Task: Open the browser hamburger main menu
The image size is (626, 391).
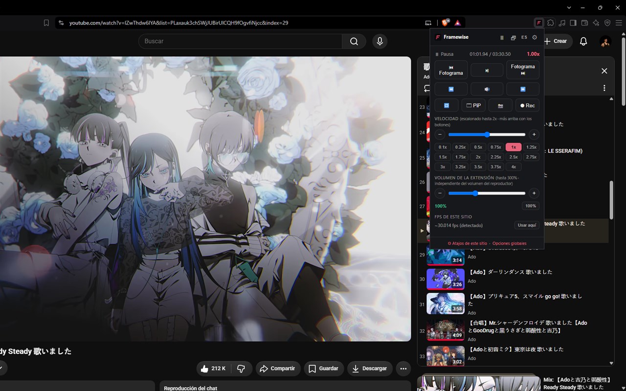Action: (619, 22)
